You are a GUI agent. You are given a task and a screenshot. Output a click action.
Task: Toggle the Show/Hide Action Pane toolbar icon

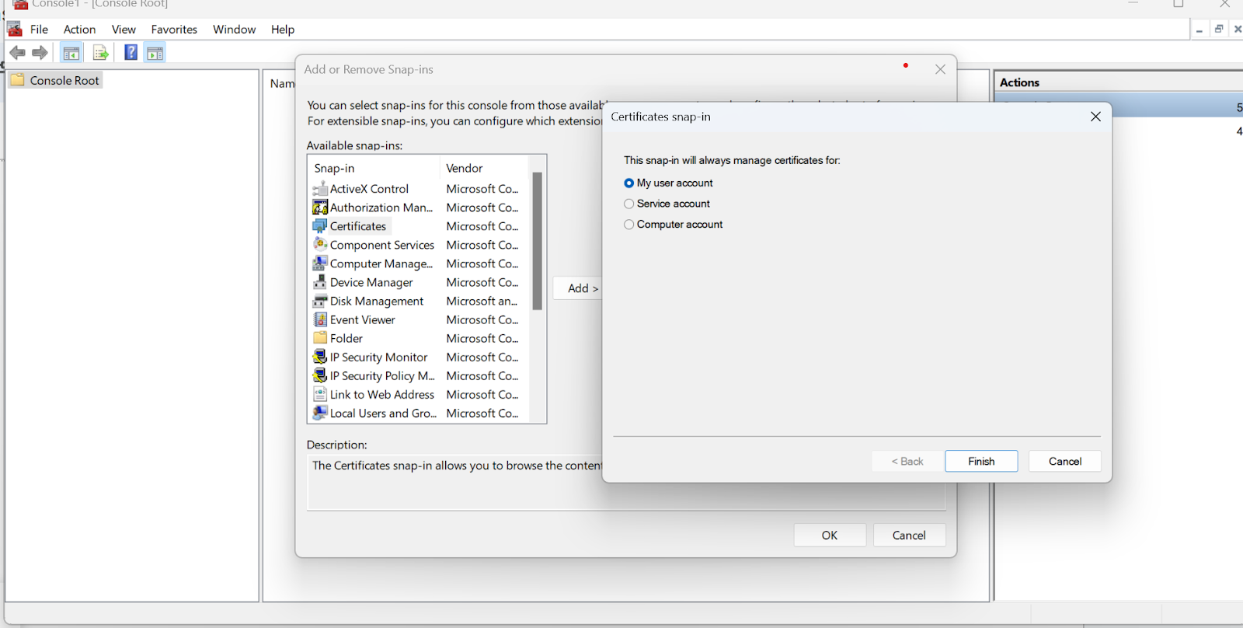(x=155, y=53)
